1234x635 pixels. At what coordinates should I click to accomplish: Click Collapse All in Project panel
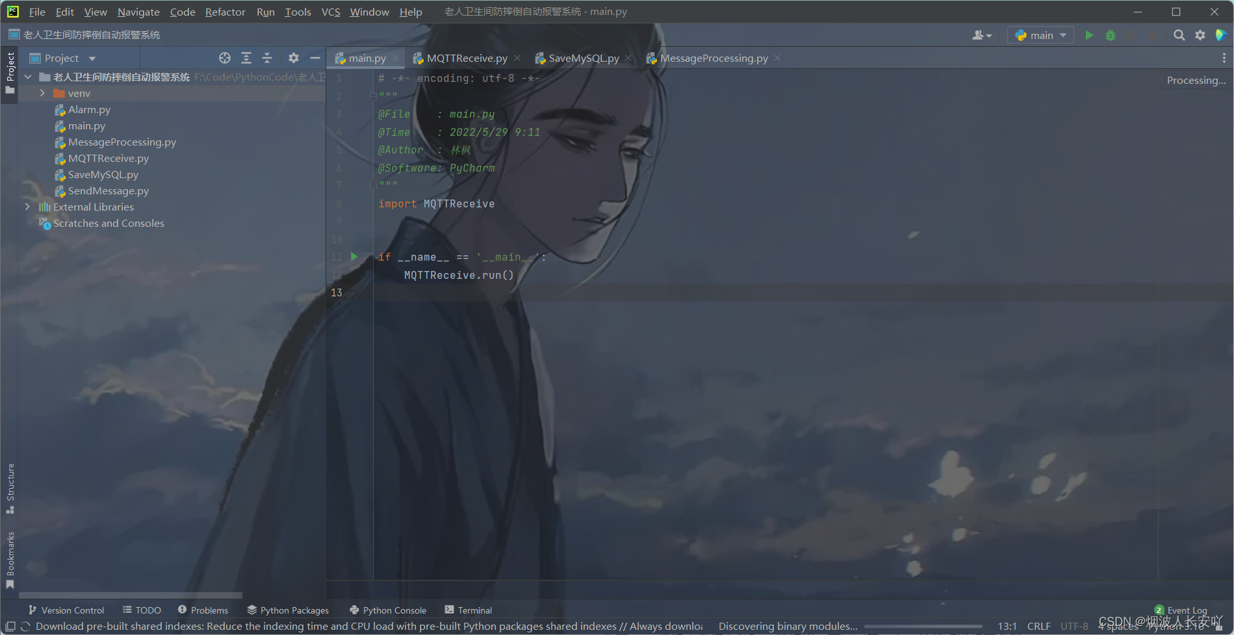[267, 58]
